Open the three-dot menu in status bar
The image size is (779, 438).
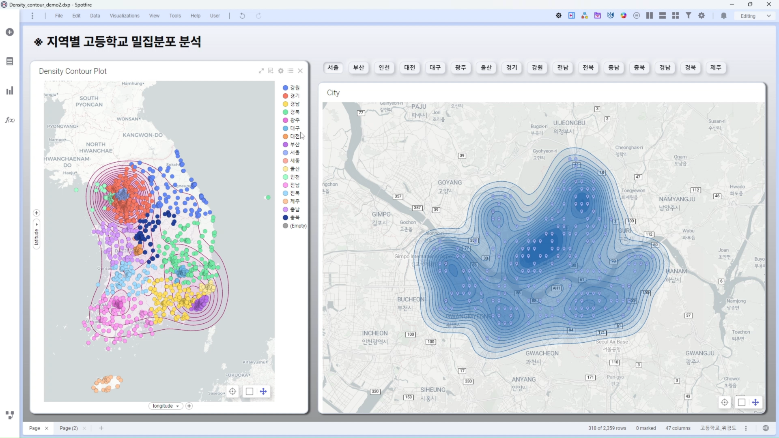pos(746,428)
